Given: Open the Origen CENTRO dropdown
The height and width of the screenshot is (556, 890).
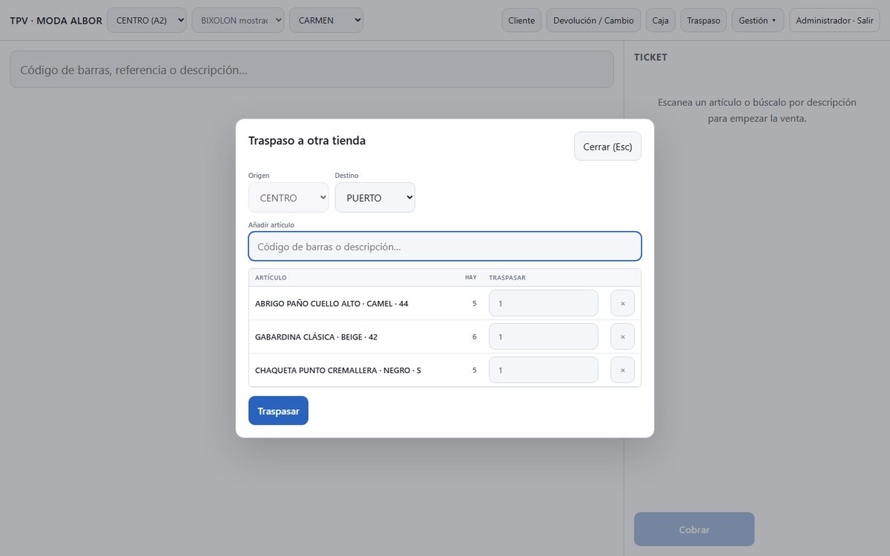Looking at the screenshot, I should point(289,198).
